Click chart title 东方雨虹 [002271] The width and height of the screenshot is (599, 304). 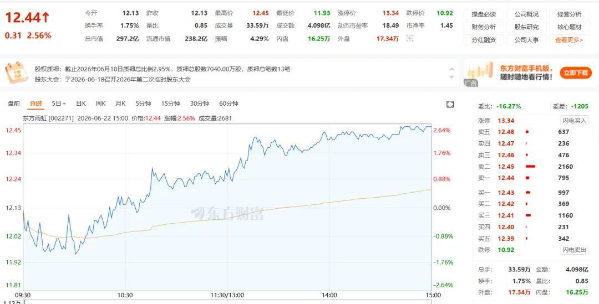click(48, 118)
